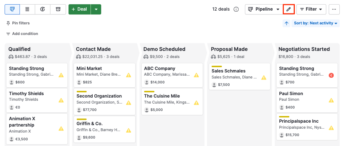Open the ABC Company deal card

[172, 75]
